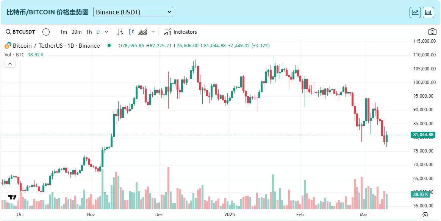Expand the timeframe chevron dropdown
441x221 pixels.
106,32
